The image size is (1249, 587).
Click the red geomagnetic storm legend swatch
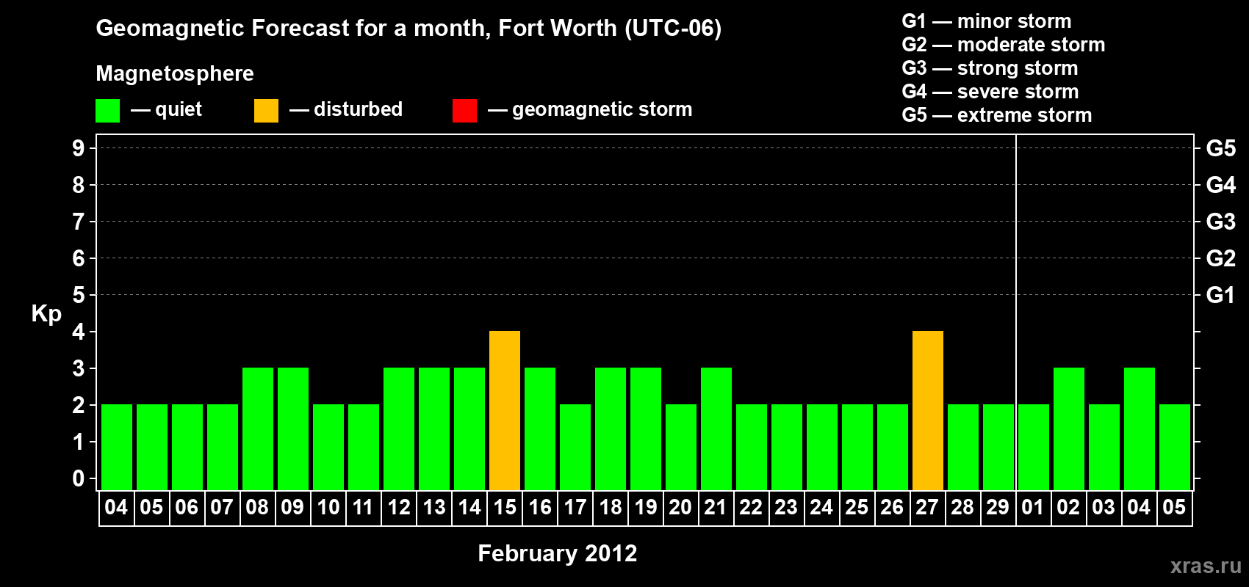464,111
